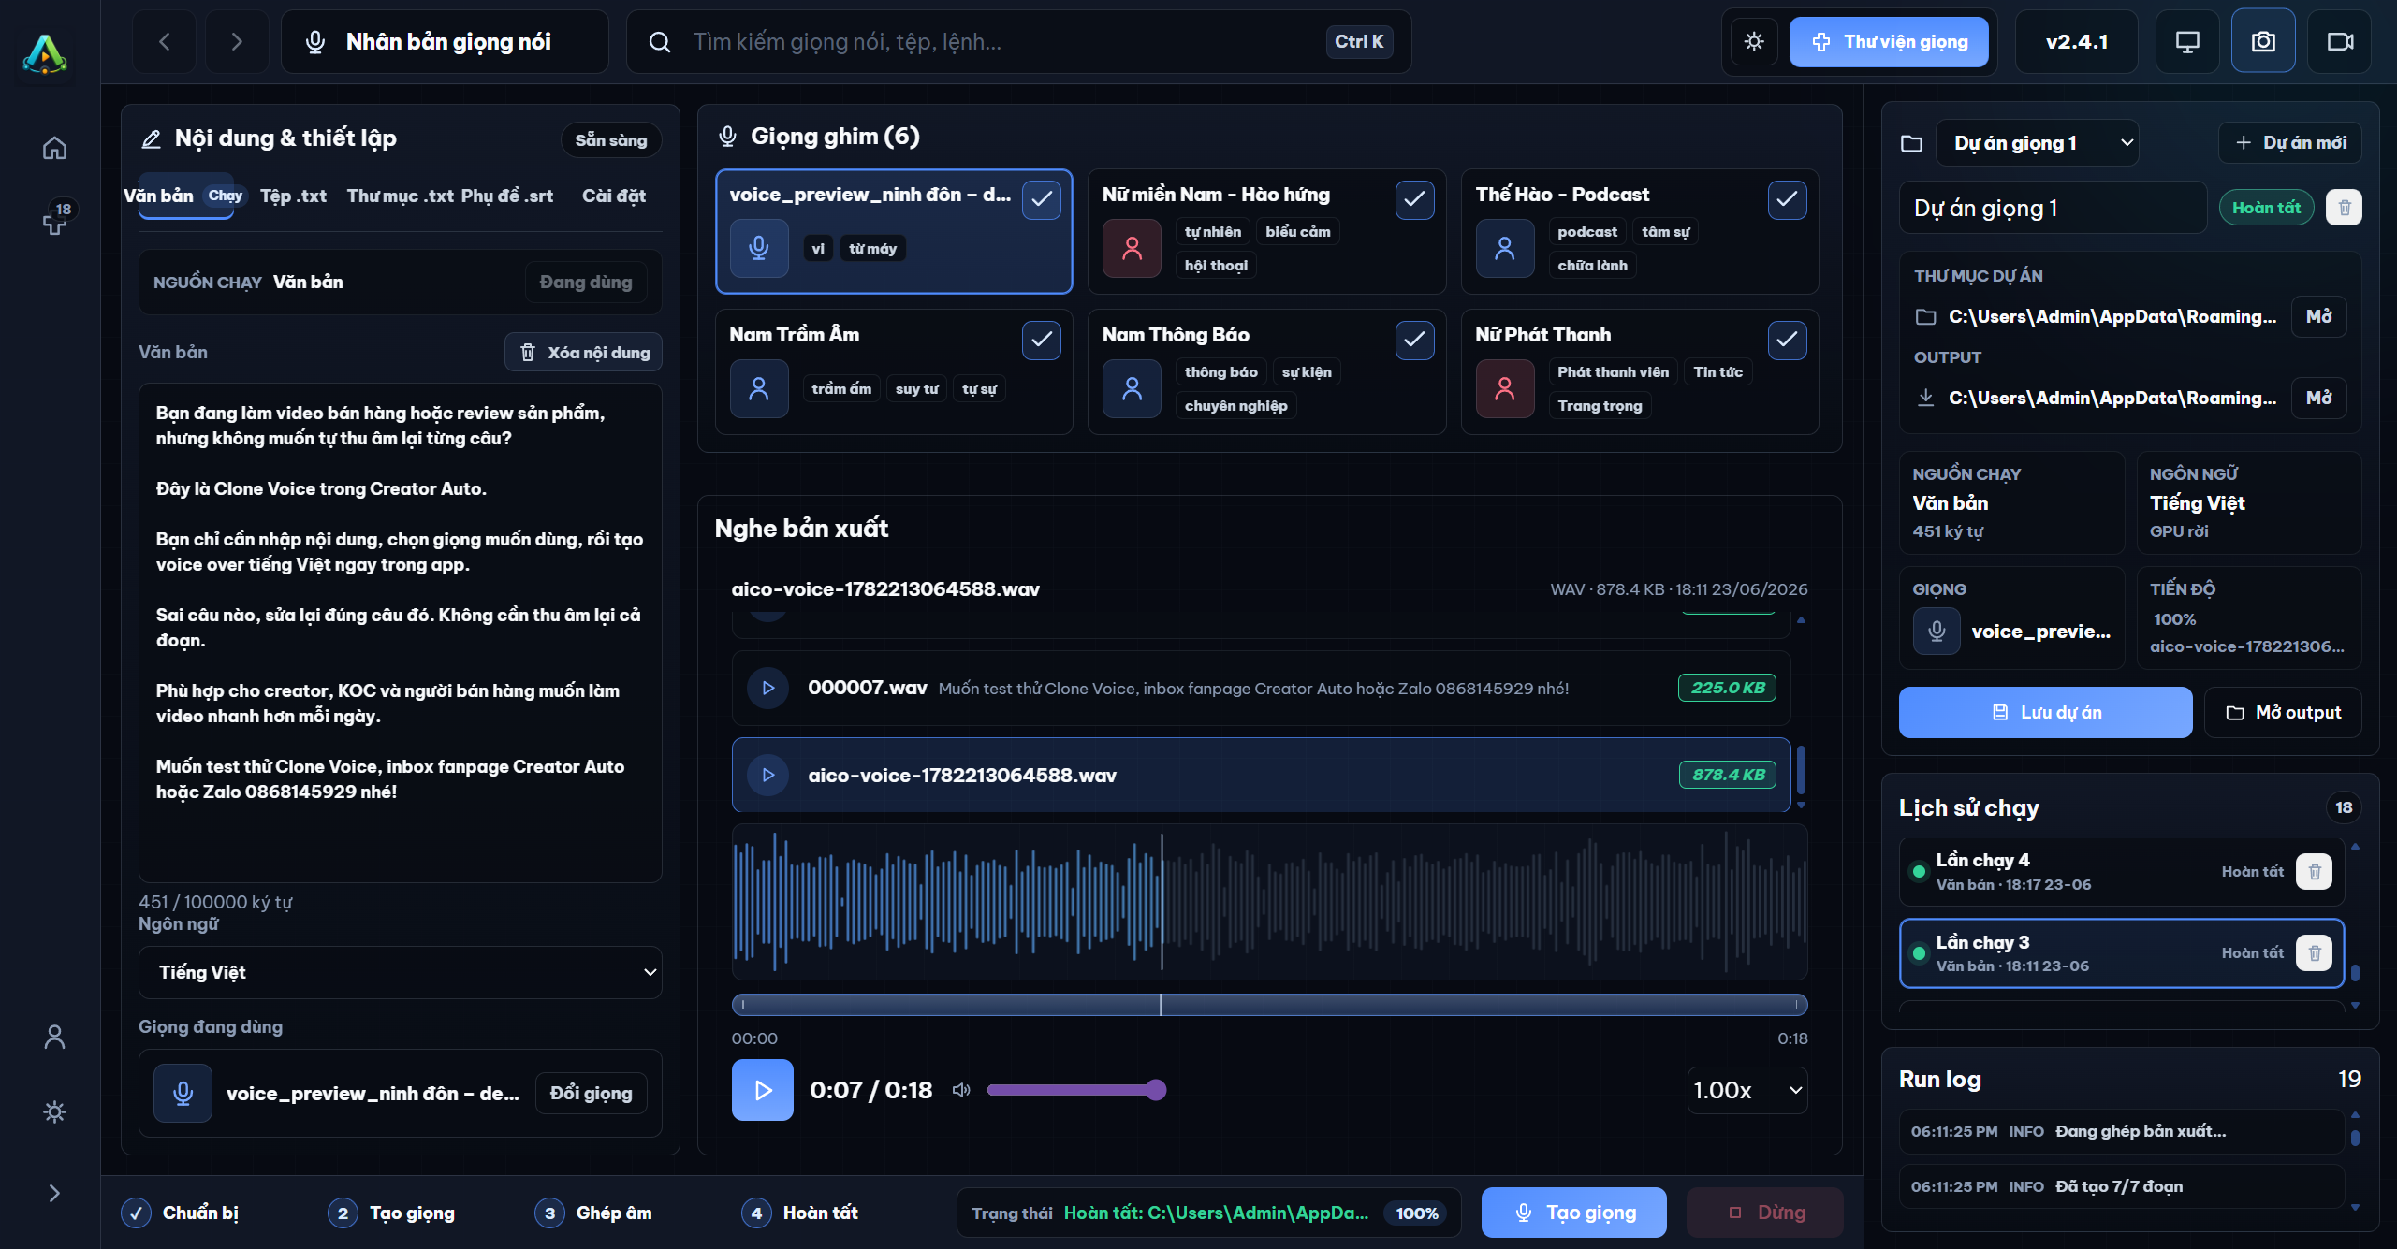This screenshot has height=1249, width=2397.
Task: Switch to the Thư mục .txt tab
Action: [x=400, y=196]
